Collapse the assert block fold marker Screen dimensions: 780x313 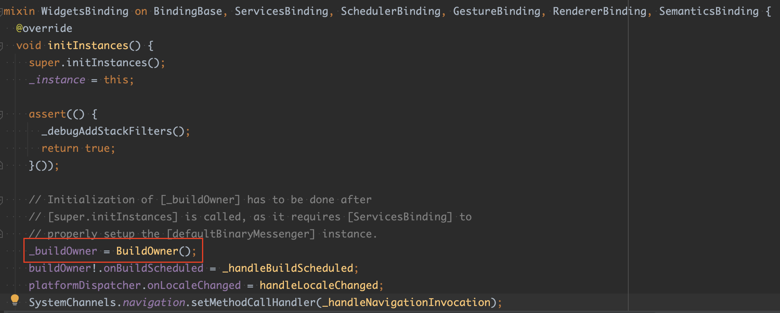pyautogui.click(x=1, y=114)
